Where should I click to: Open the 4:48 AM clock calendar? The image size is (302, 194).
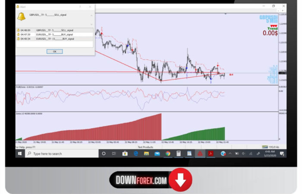click(x=270, y=153)
